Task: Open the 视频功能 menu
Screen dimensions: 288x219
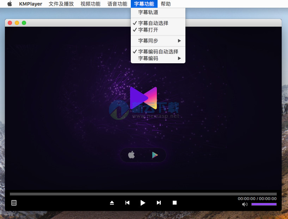Action: pos(90,4)
